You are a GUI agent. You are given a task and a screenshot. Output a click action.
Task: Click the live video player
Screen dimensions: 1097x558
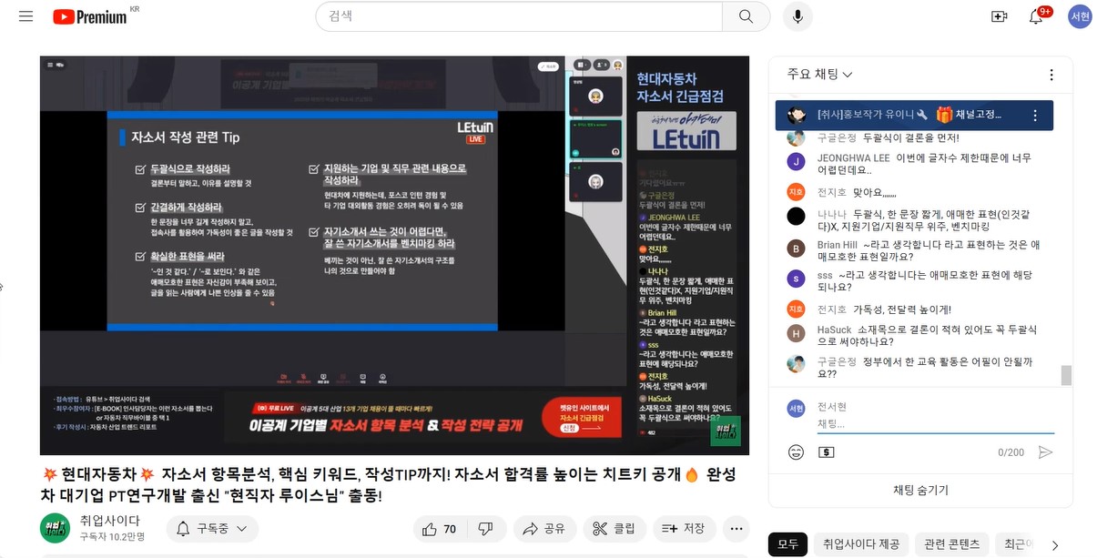click(394, 255)
